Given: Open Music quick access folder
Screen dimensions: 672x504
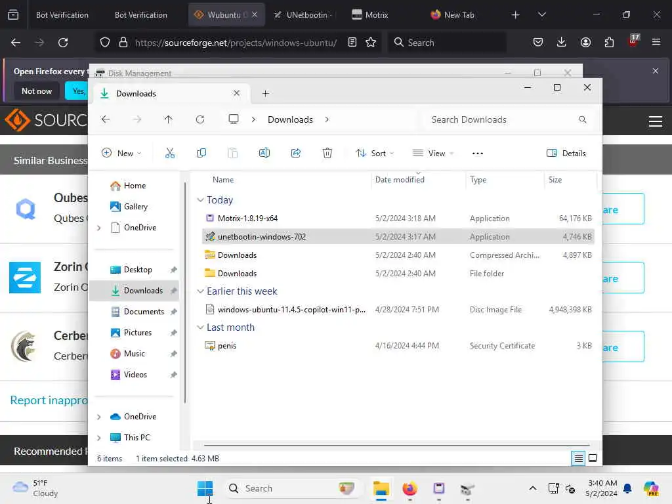Looking at the screenshot, I should [x=134, y=354].
